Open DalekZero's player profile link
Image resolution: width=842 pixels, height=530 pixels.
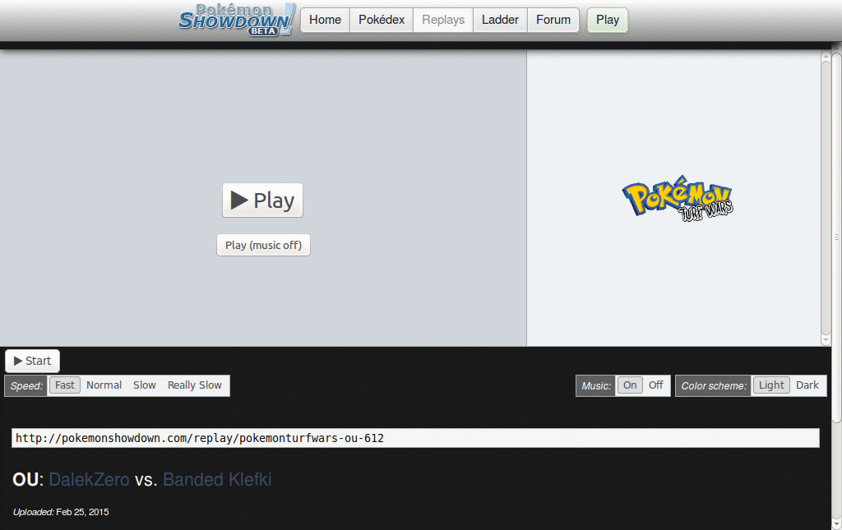coord(89,479)
